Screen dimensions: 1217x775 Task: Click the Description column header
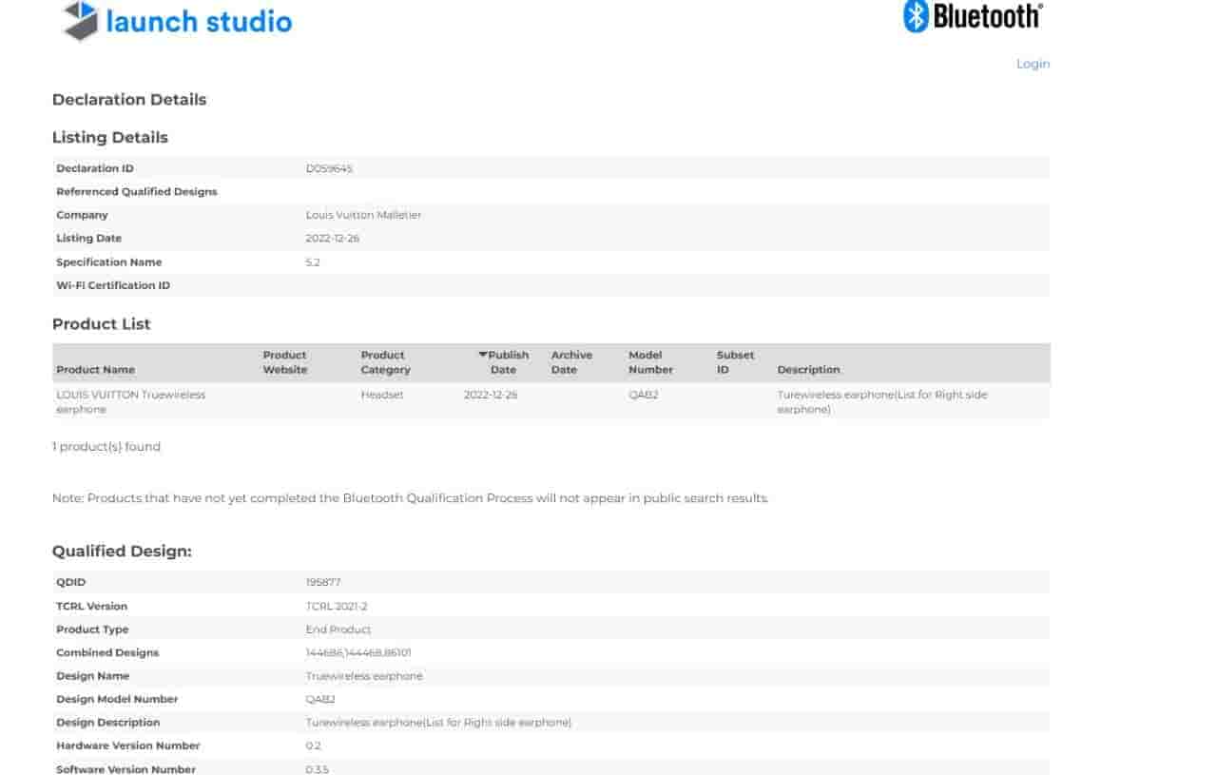[808, 369]
